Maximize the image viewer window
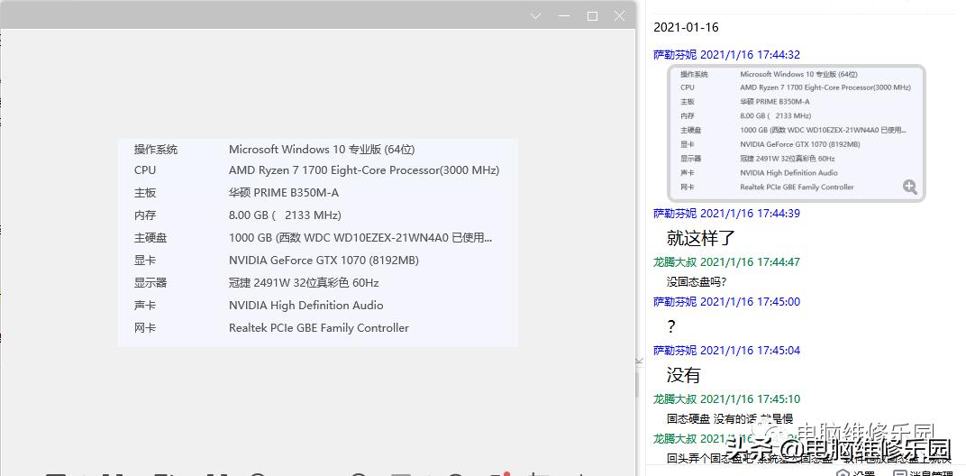 592,16
